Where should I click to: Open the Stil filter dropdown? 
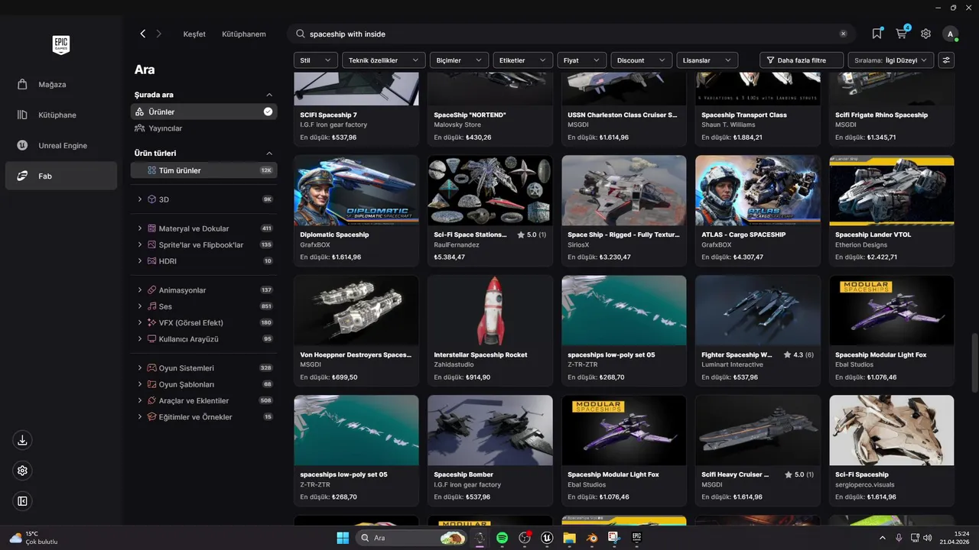coord(316,60)
